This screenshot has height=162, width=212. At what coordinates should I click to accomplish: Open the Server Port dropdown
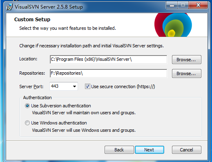pyautogui.click(x=74, y=86)
